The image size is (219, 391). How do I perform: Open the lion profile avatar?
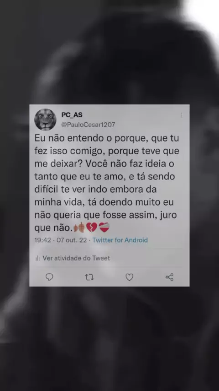(x=45, y=119)
